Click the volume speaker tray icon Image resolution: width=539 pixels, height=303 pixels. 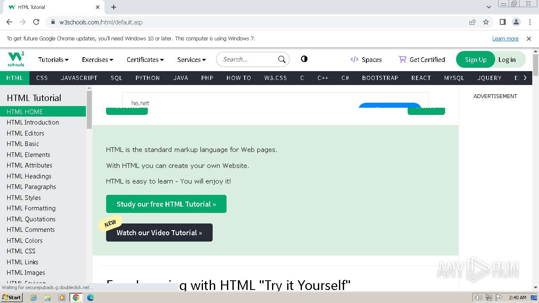click(x=479, y=298)
